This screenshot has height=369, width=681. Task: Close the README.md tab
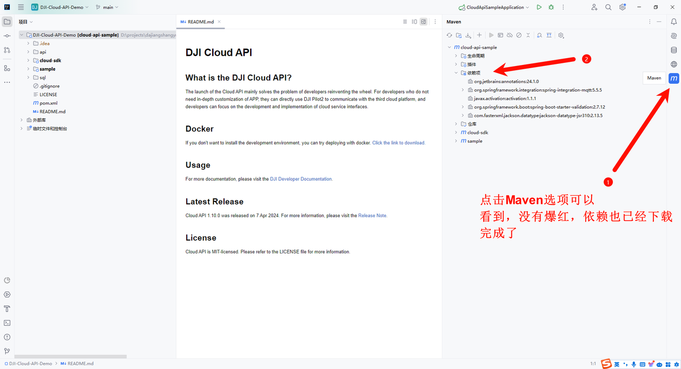(219, 22)
